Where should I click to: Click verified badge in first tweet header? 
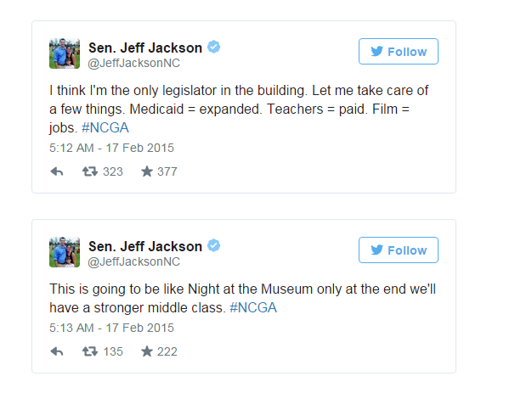point(214,47)
